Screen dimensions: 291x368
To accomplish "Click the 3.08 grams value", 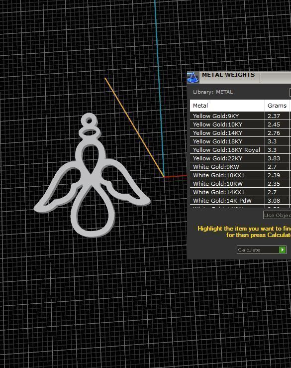I will click(274, 200).
